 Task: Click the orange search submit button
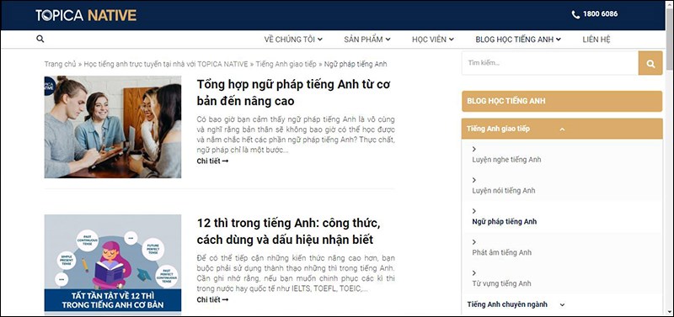pos(650,64)
